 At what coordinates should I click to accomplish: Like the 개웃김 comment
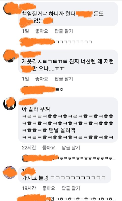tap(42, 79)
